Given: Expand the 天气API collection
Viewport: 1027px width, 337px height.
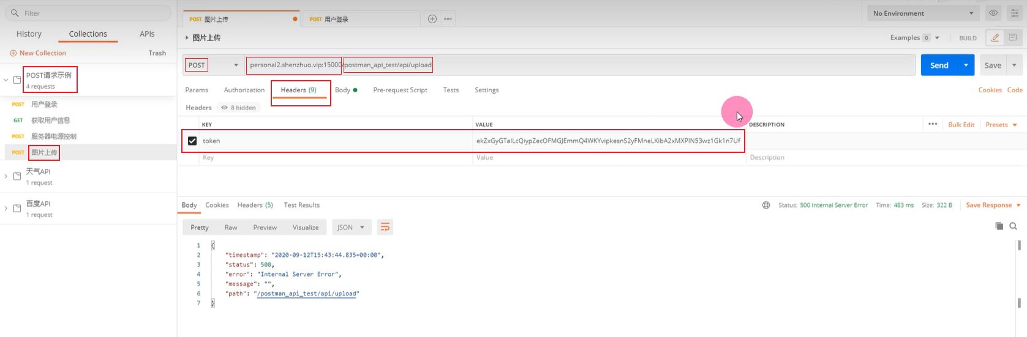Looking at the screenshot, I should tap(6, 176).
